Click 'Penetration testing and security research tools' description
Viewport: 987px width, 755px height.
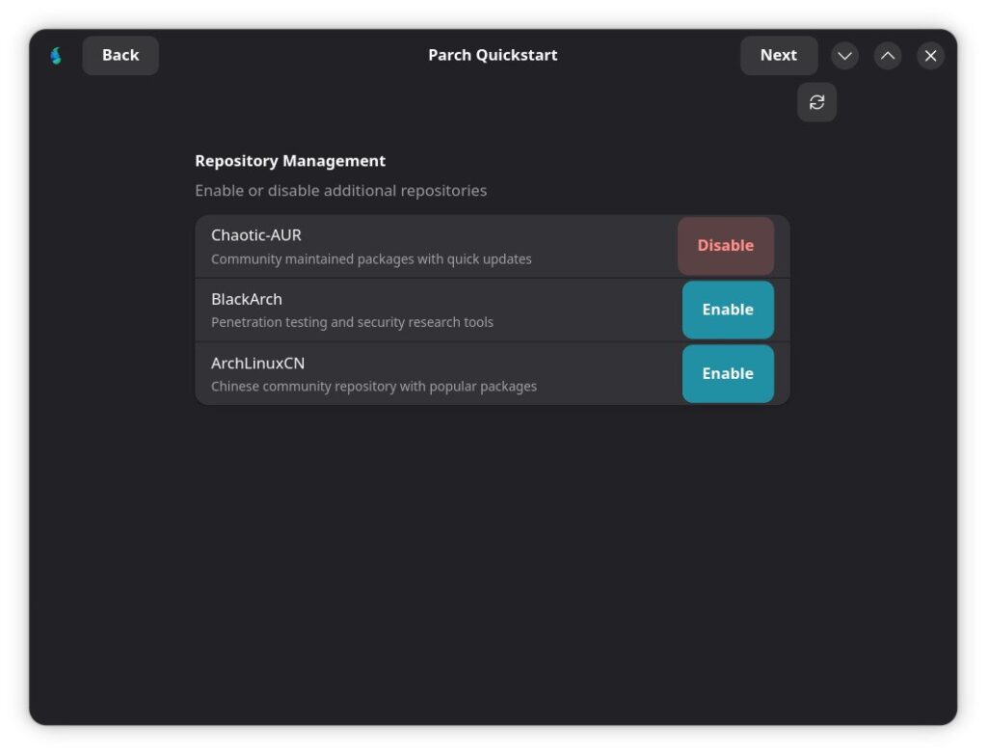pos(352,323)
